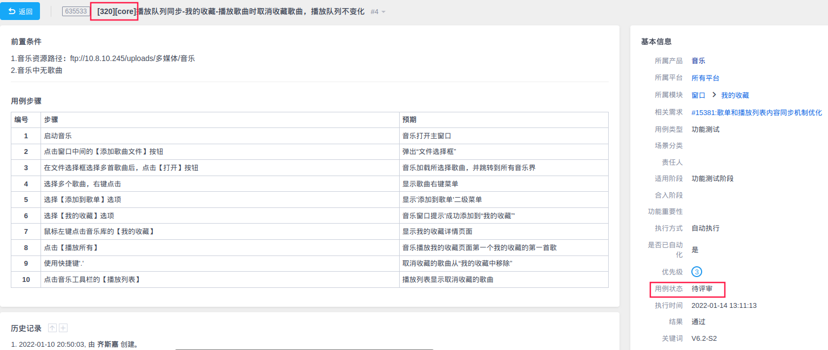
Task: Open the 音乐 product link
Action: click(698, 60)
